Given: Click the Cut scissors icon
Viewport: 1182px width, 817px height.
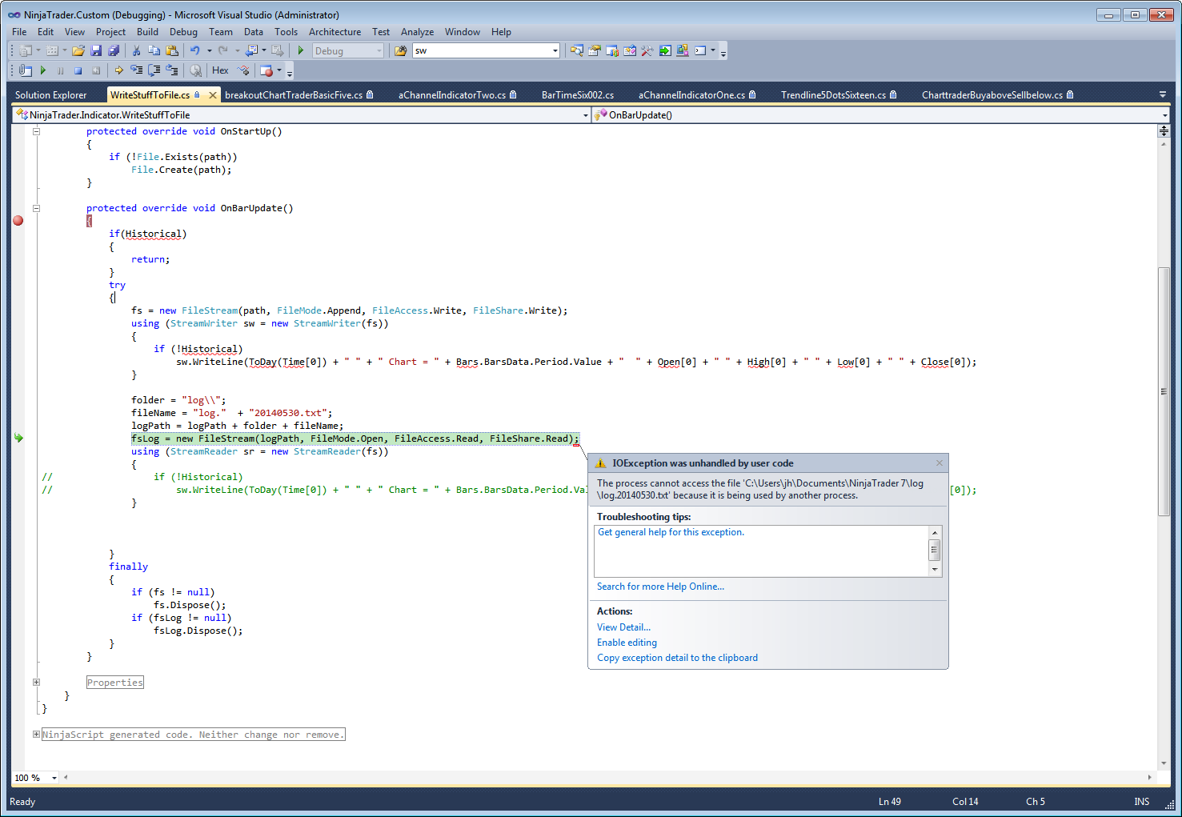Looking at the screenshot, I should (x=137, y=50).
